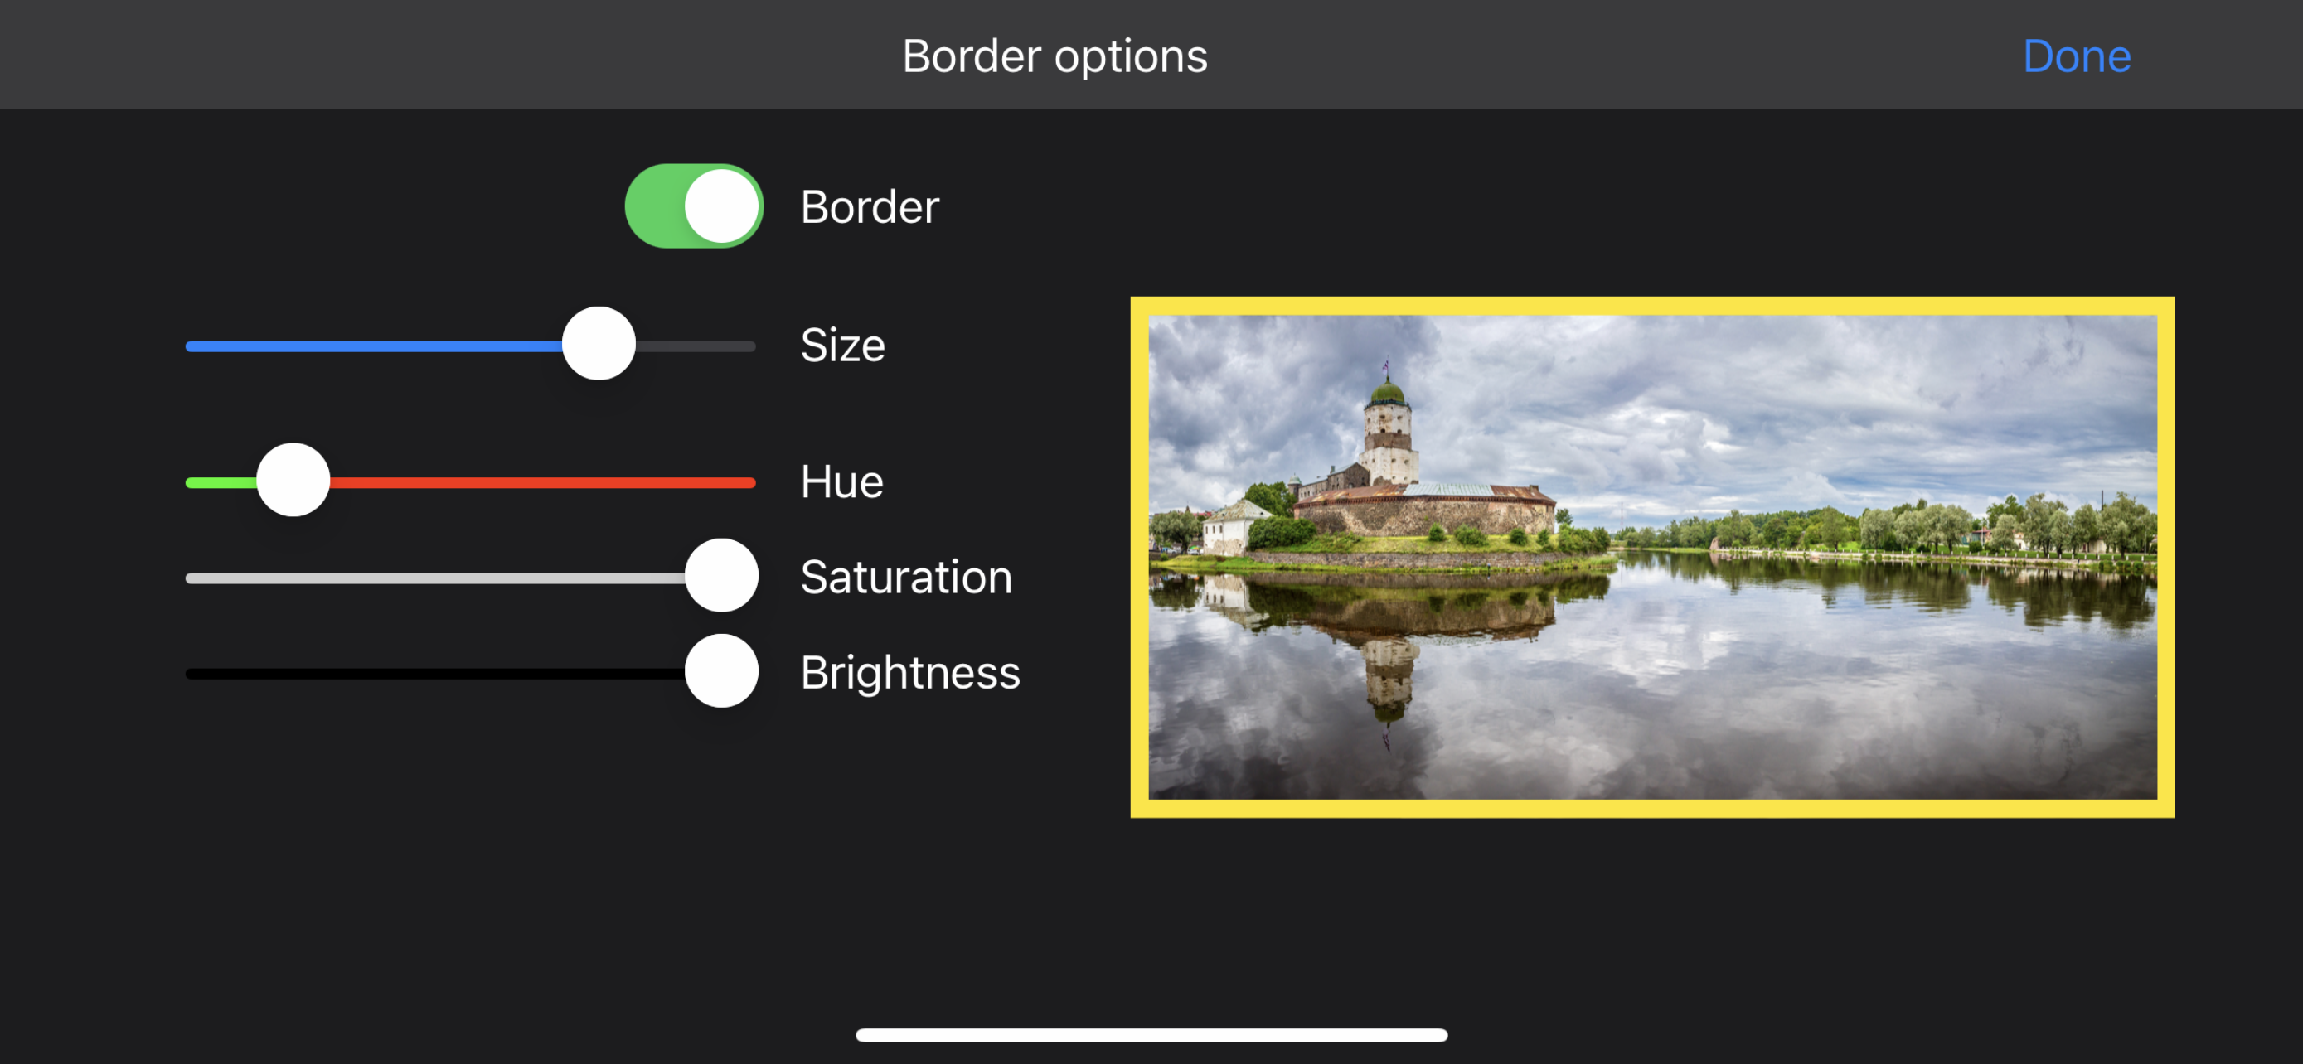This screenshot has height=1064, width=2303.
Task: Click the green start of the Hue track
Action: point(221,483)
